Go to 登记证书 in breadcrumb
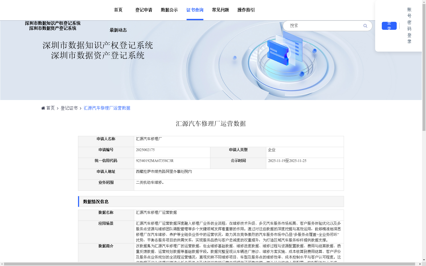 tap(69, 108)
